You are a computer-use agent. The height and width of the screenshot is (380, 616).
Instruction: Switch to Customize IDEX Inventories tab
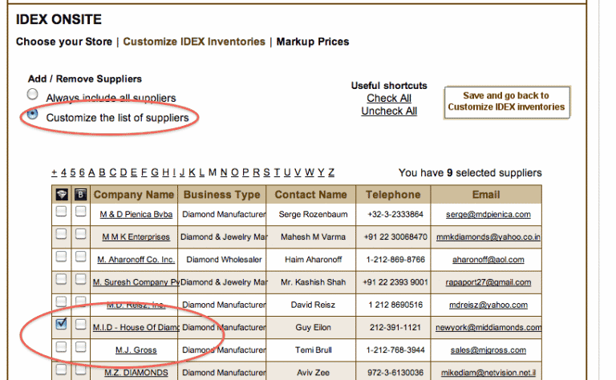pos(193,42)
